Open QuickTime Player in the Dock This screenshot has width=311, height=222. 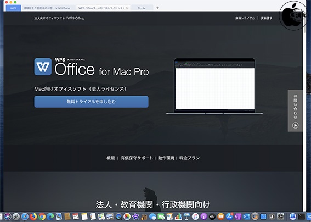coord(118,217)
